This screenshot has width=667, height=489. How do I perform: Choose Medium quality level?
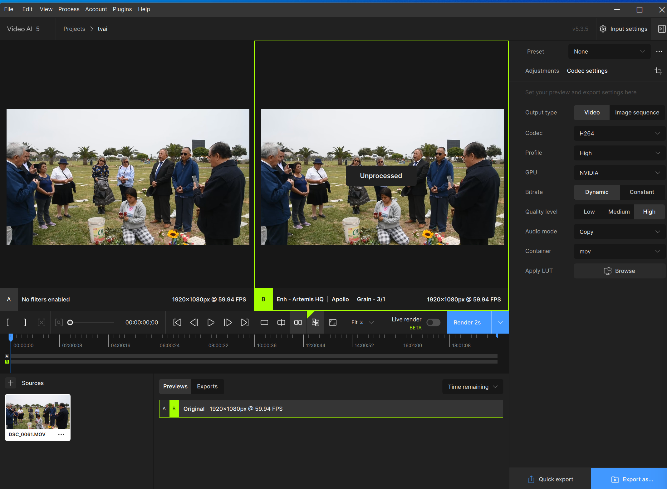point(619,212)
